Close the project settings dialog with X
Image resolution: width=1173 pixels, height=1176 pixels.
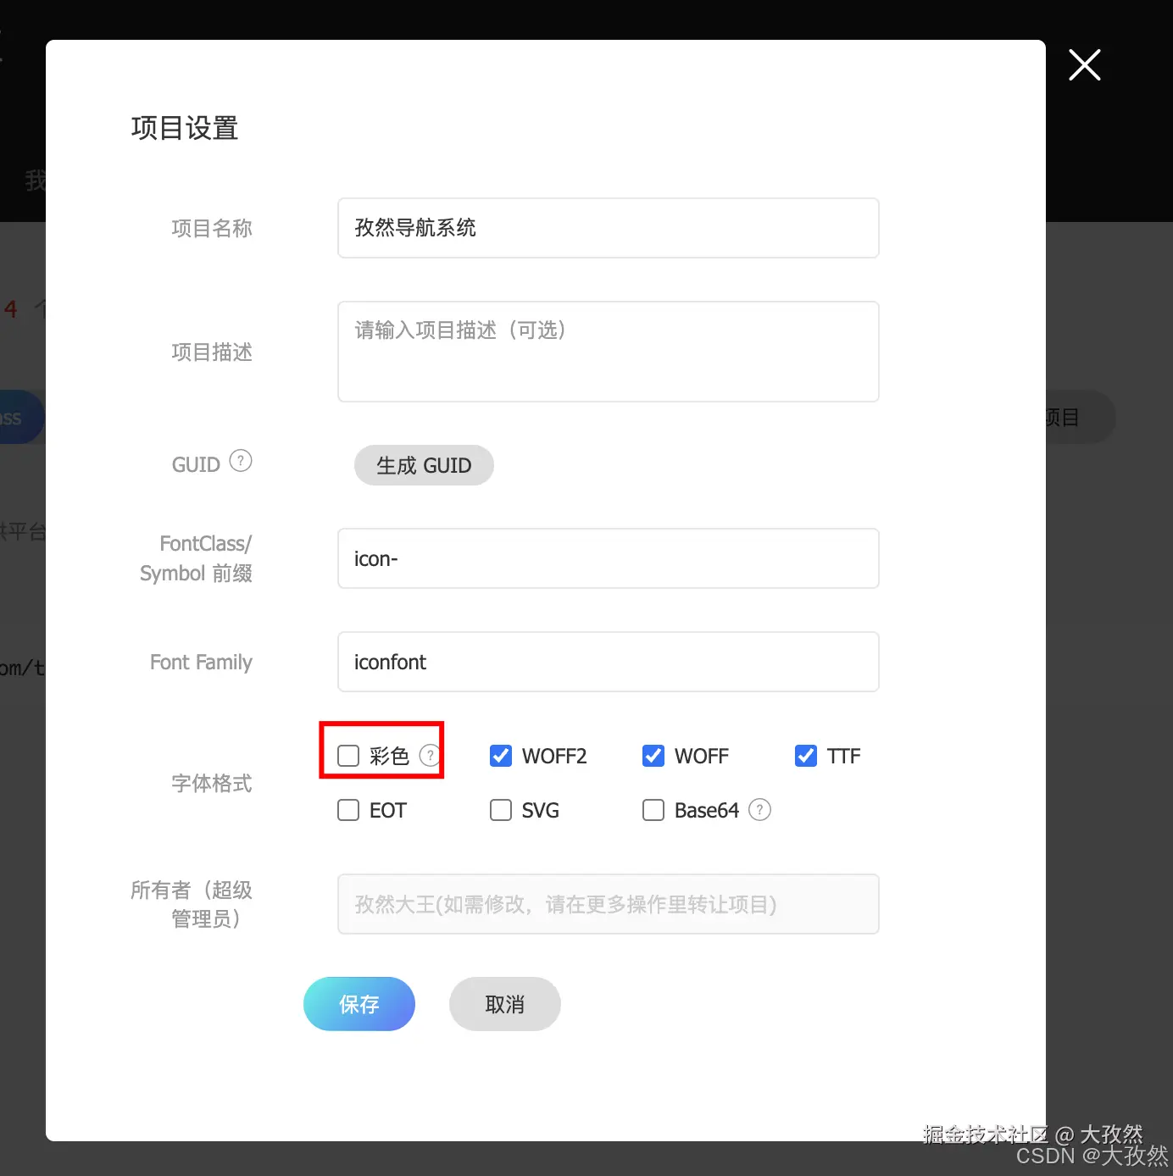coord(1084,65)
